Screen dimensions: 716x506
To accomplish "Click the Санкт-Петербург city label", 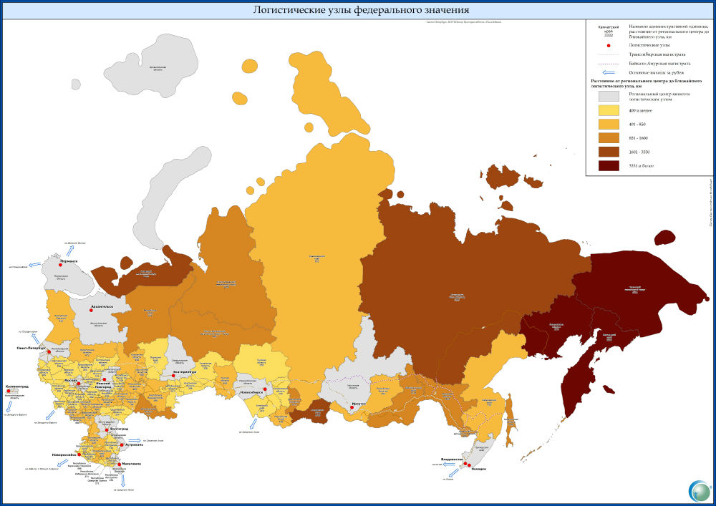I will coord(32,348).
